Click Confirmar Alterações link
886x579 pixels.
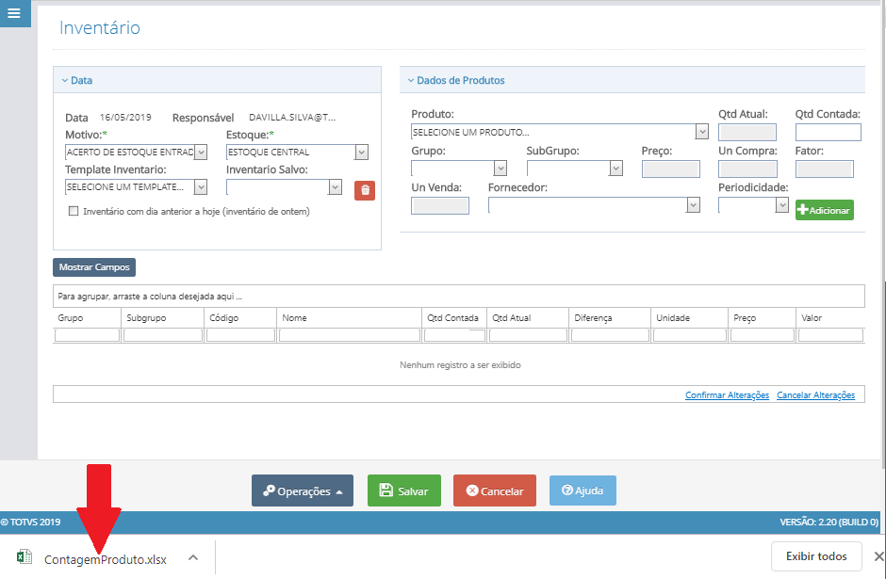[728, 395]
